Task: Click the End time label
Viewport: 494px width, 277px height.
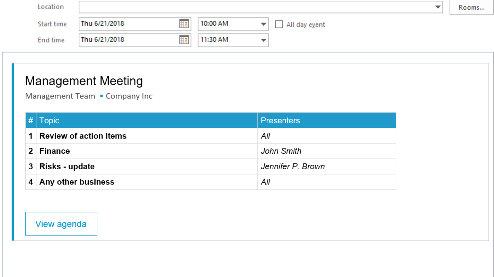Action: click(51, 40)
